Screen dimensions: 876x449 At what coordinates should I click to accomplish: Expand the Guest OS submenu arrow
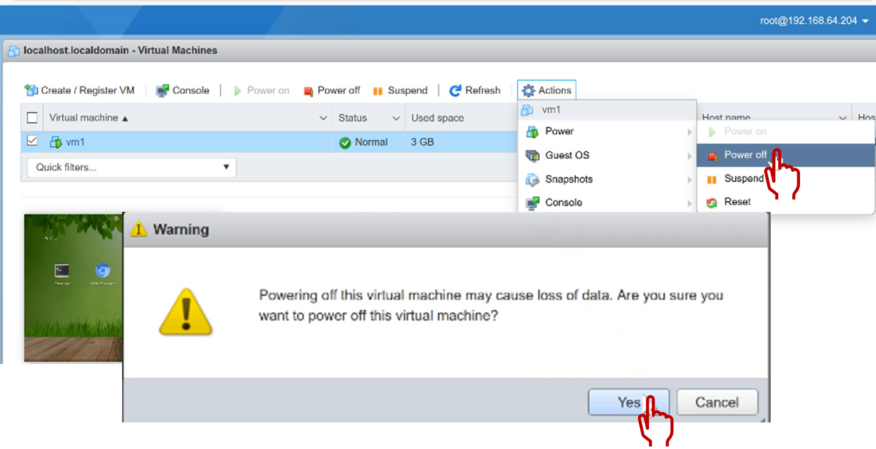tap(689, 156)
